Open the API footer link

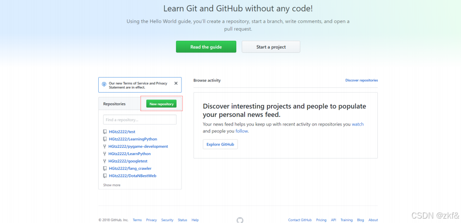pyautogui.click(x=334, y=220)
